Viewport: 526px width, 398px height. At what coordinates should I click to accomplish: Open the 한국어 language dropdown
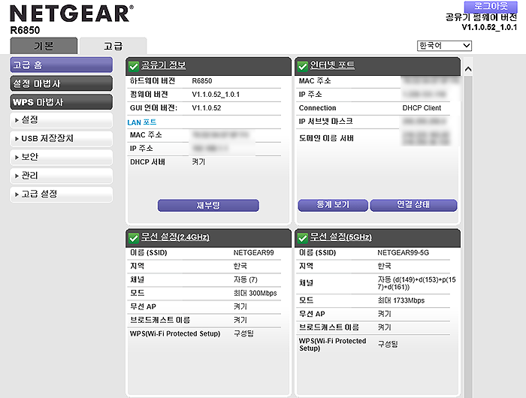click(444, 46)
